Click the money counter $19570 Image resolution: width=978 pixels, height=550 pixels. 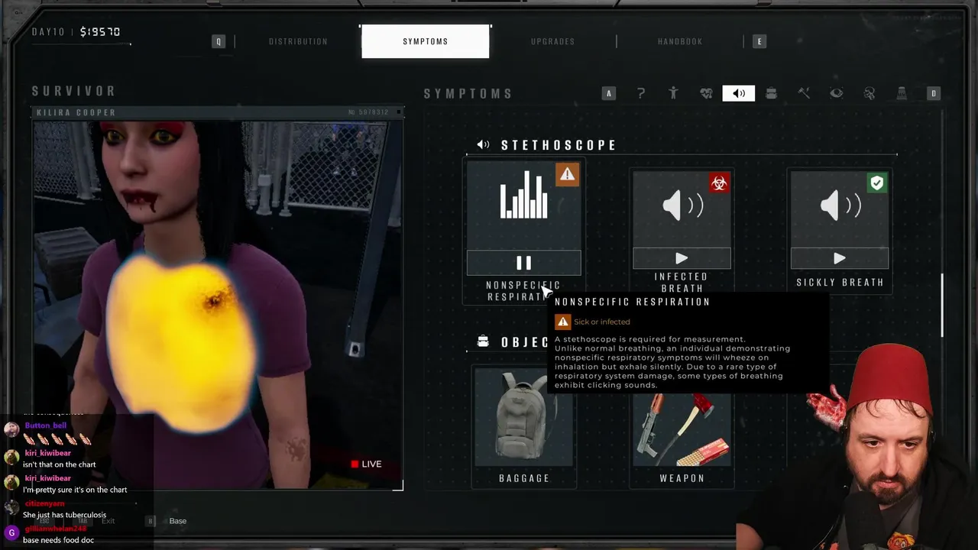(x=99, y=32)
